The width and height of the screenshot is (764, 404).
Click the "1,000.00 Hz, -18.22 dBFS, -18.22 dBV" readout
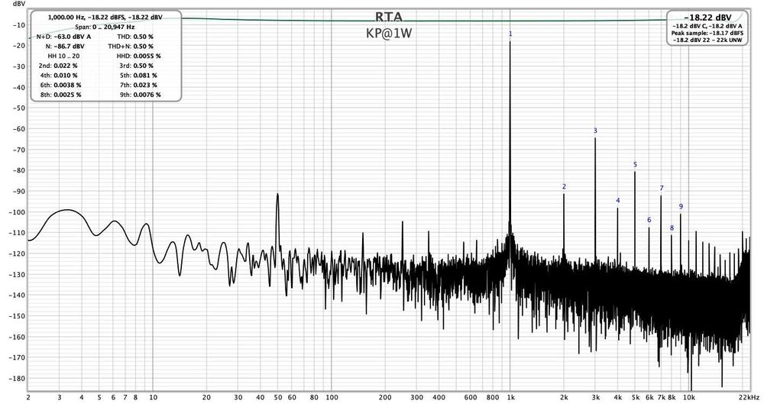tap(105, 17)
